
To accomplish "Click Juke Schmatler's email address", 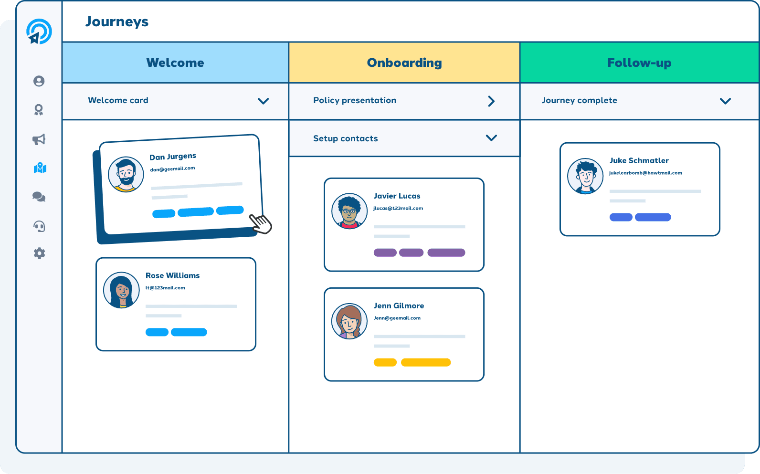I will (645, 173).
